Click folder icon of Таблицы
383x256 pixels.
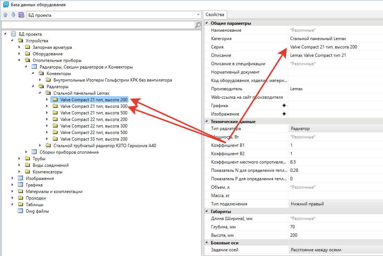point(20,204)
